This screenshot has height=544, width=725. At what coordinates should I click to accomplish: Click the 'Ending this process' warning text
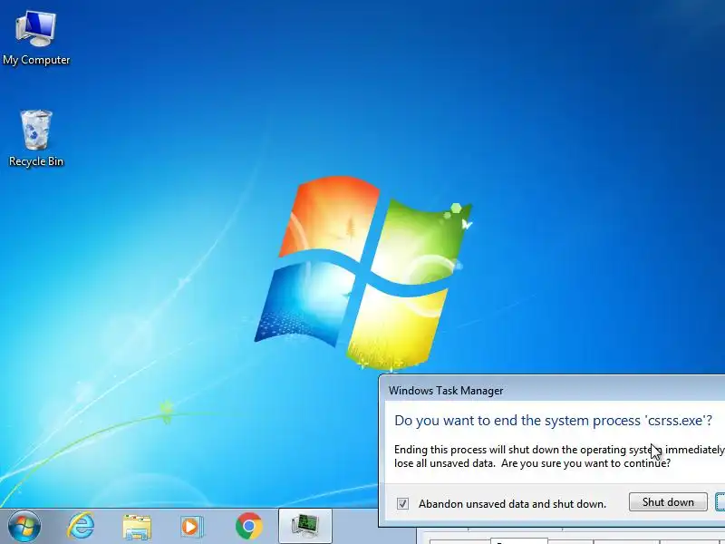[559, 456]
